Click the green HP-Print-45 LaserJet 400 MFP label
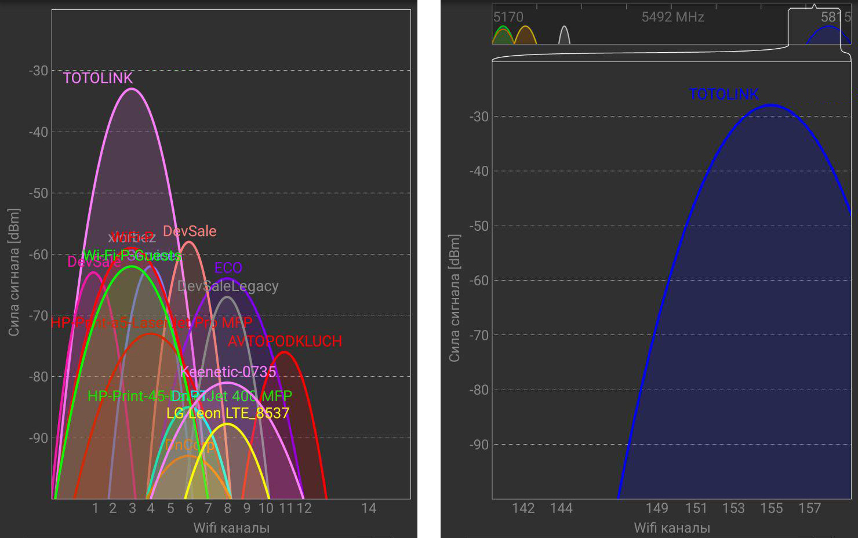The width and height of the screenshot is (858, 538). click(x=190, y=396)
